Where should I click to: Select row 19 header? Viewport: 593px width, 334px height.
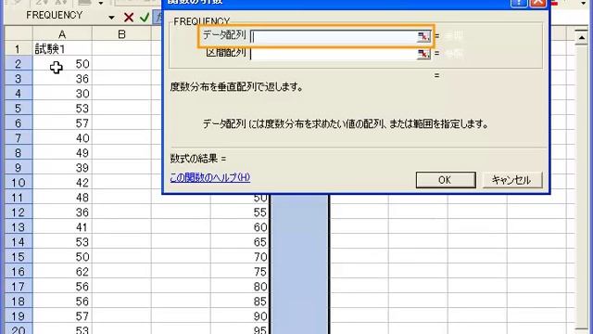[18, 316]
